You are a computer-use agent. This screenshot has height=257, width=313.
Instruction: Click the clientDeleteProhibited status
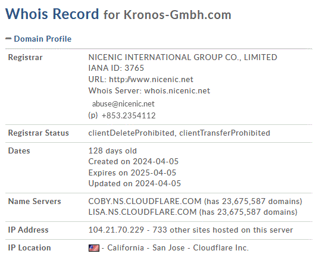(132, 133)
